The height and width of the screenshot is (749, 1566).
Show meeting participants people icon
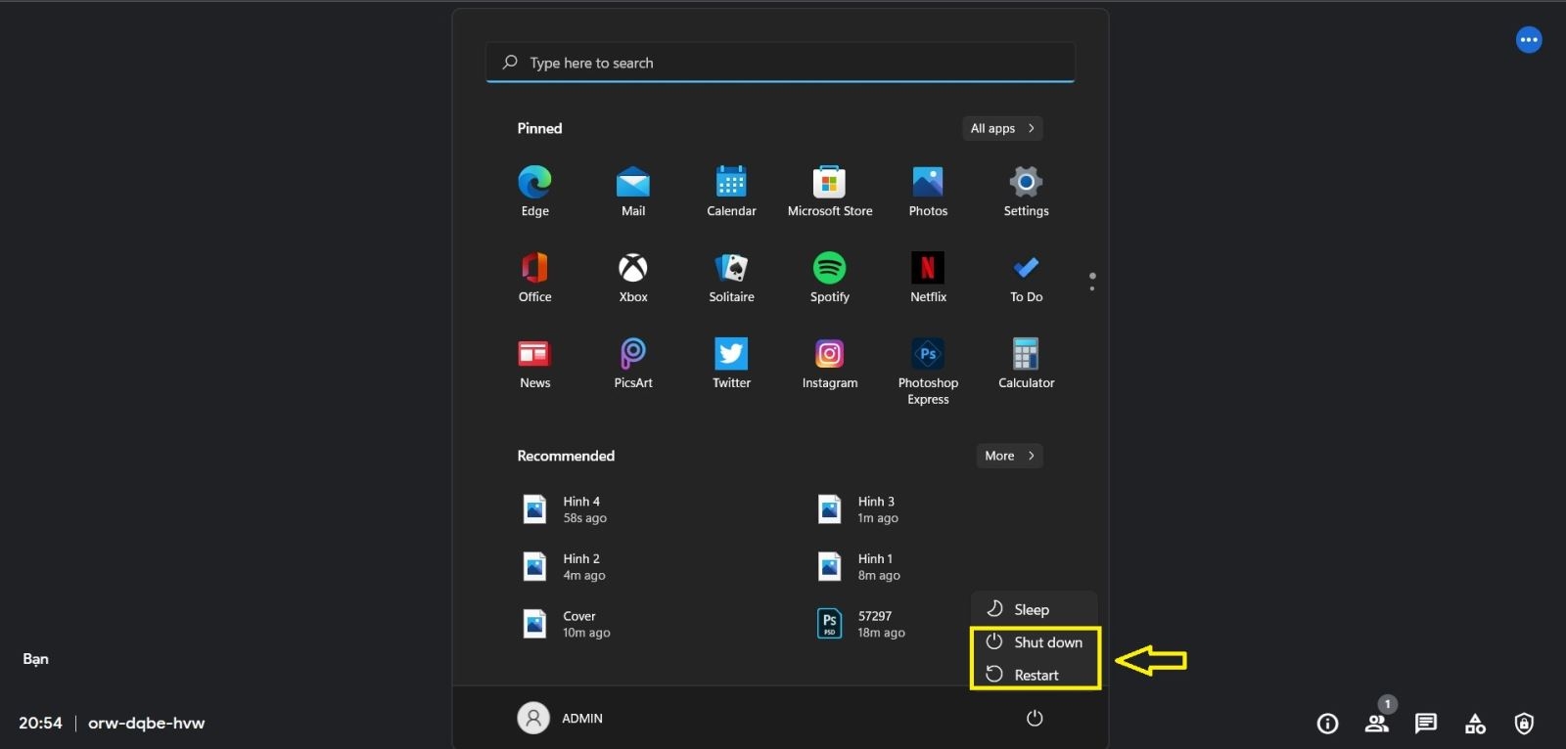click(x=1377, y=724)
